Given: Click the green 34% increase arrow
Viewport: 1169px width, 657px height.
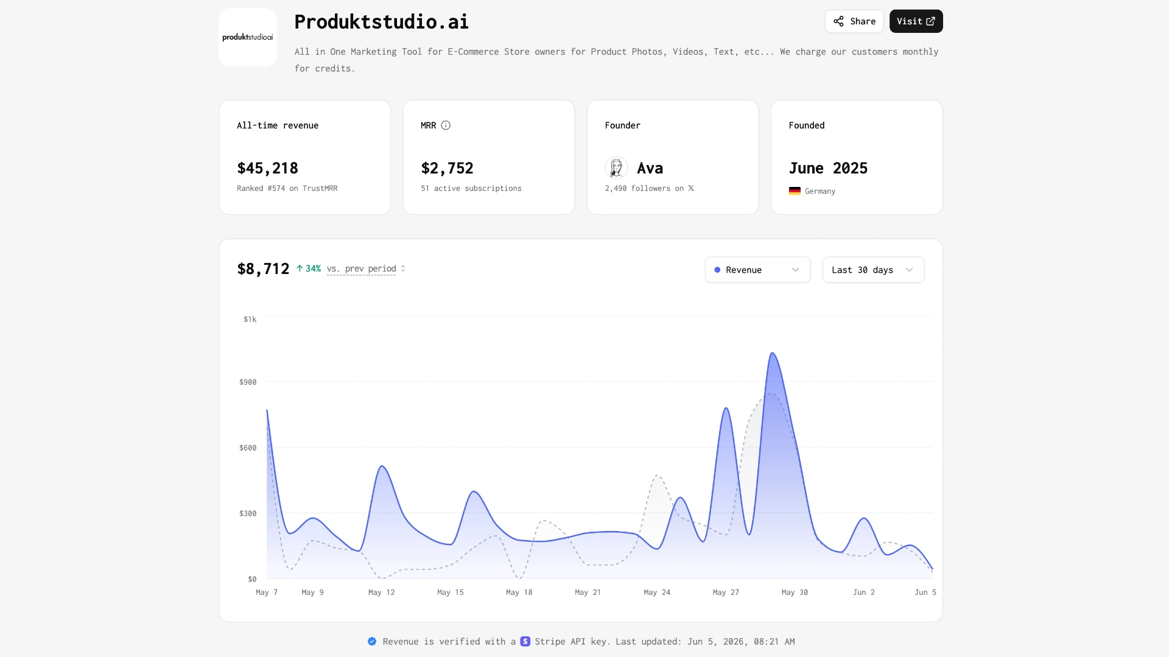Looking at the screenshot, I should click(x=300, y=269).
